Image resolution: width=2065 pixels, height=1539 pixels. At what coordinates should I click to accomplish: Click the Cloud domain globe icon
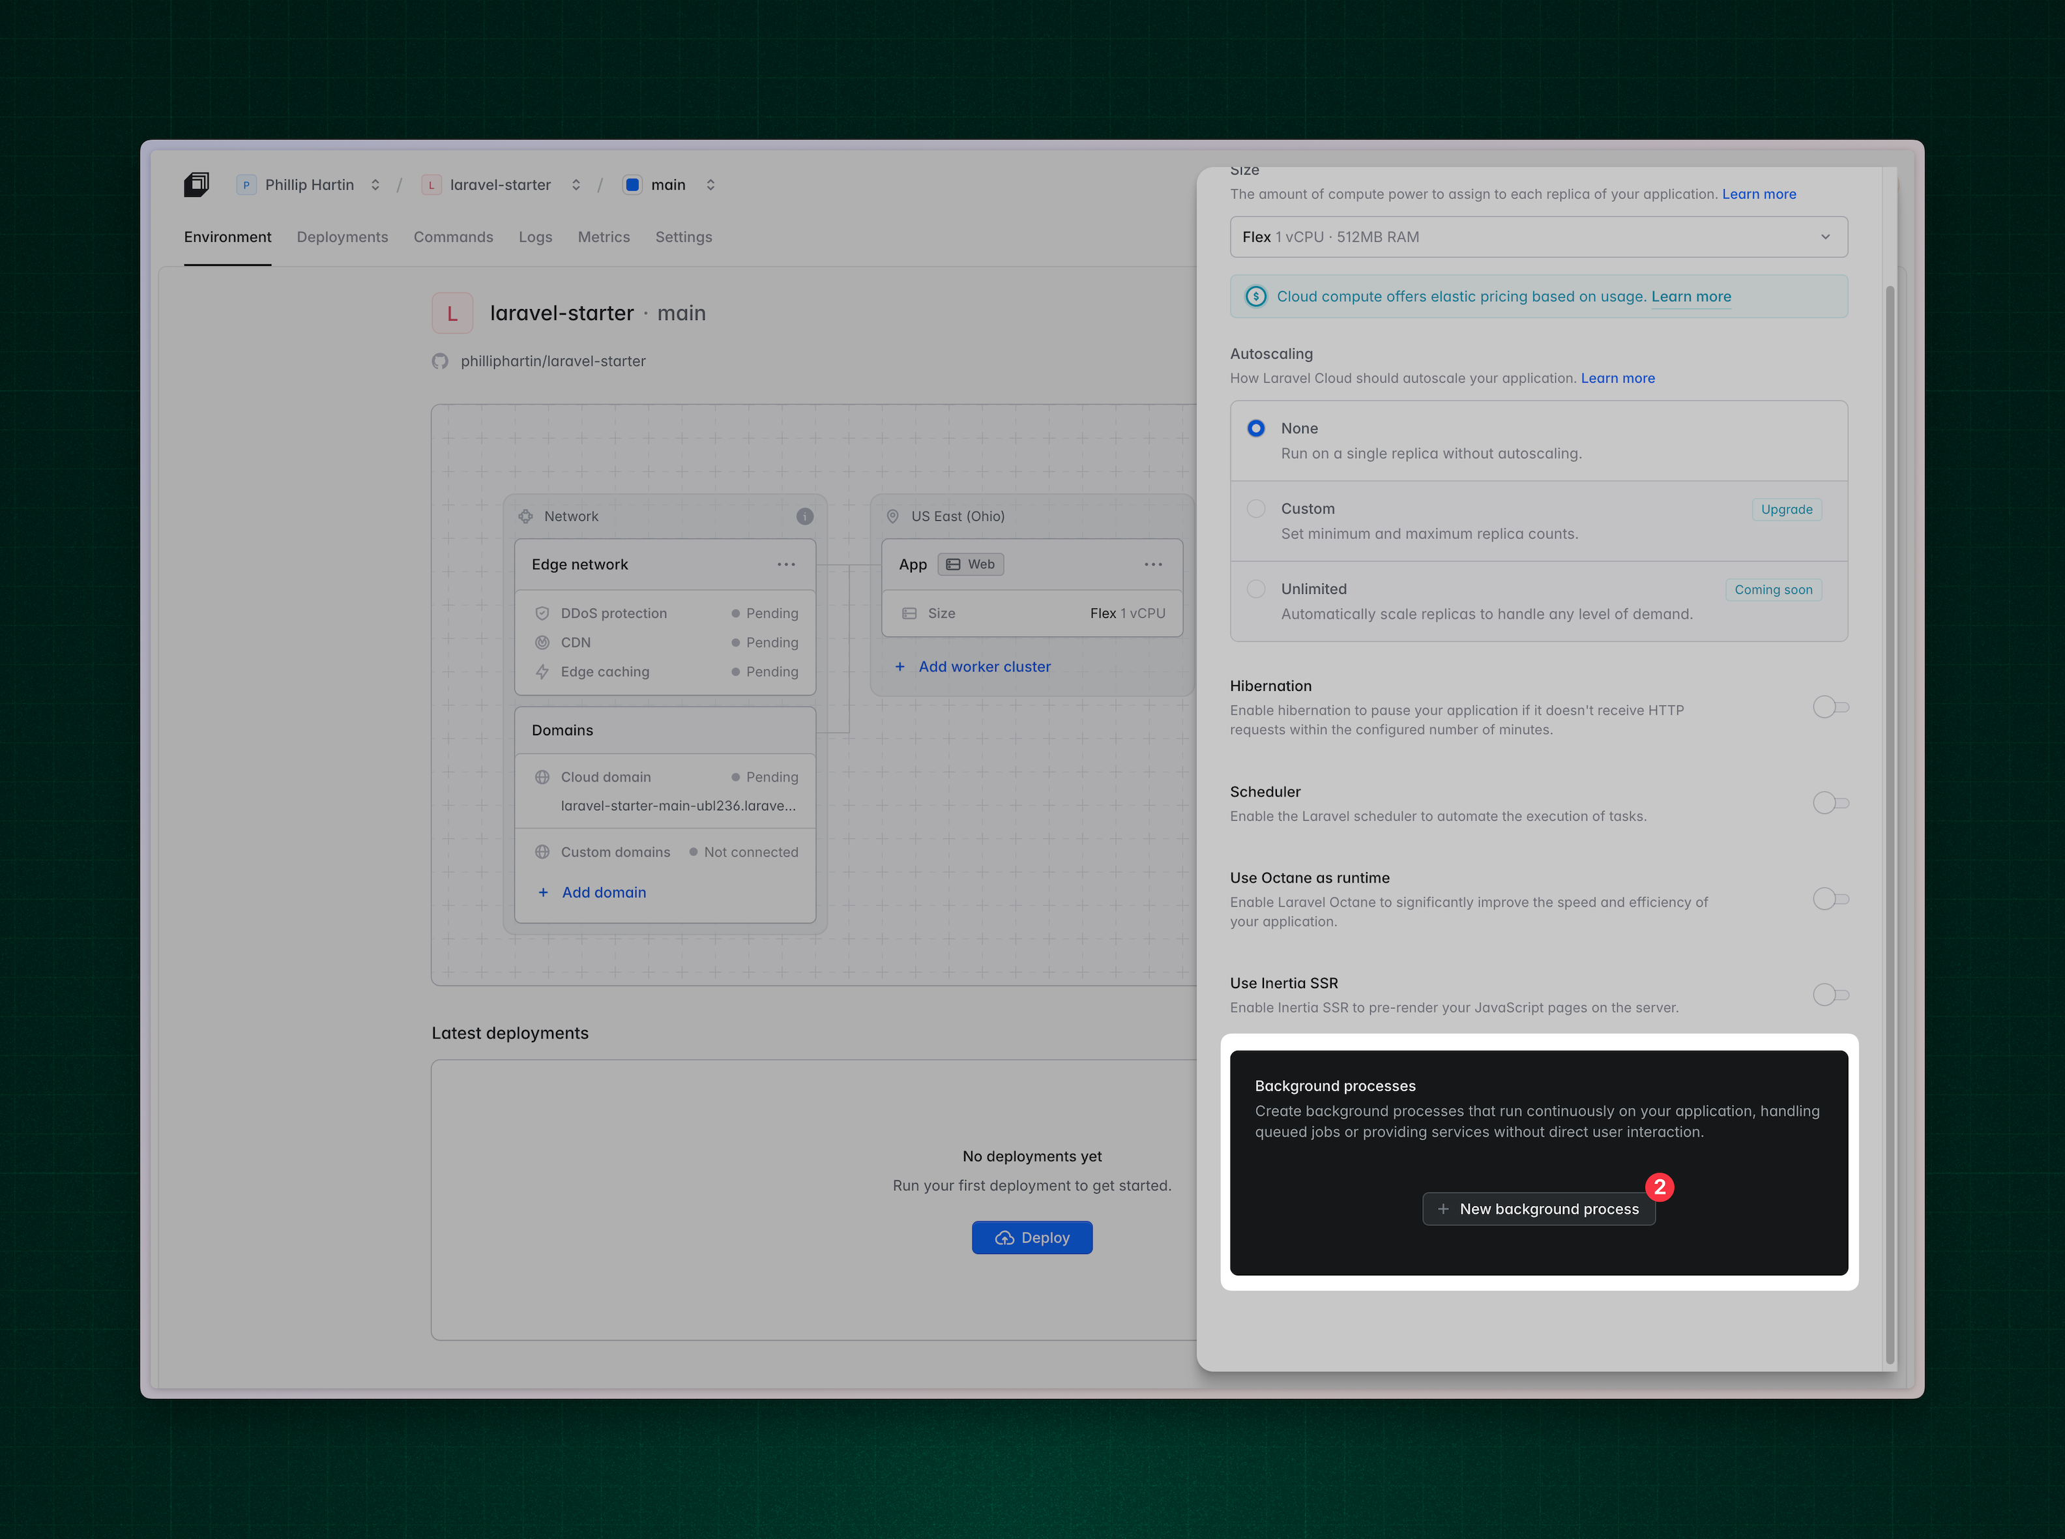[x=542, y=777]
